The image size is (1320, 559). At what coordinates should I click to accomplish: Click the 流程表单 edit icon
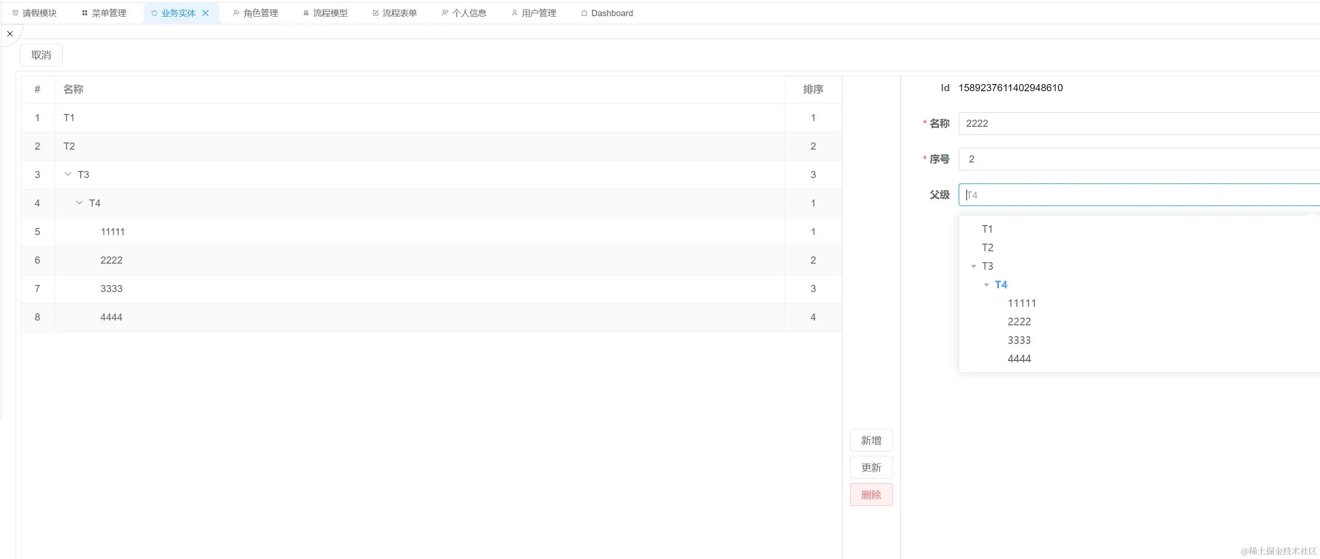click(x=376, y=13)
